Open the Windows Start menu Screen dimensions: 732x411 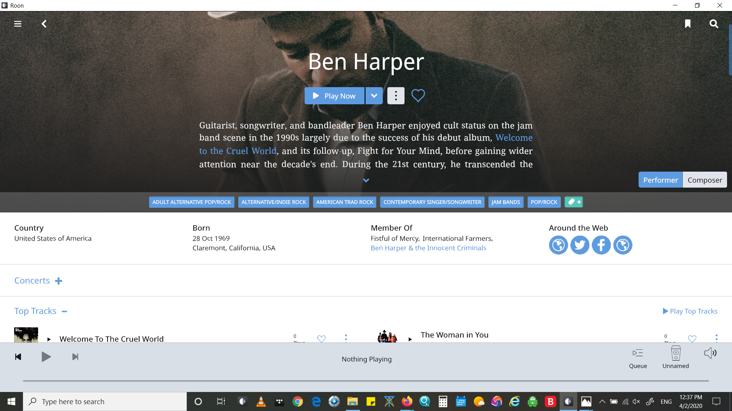(x=11, y=401)
